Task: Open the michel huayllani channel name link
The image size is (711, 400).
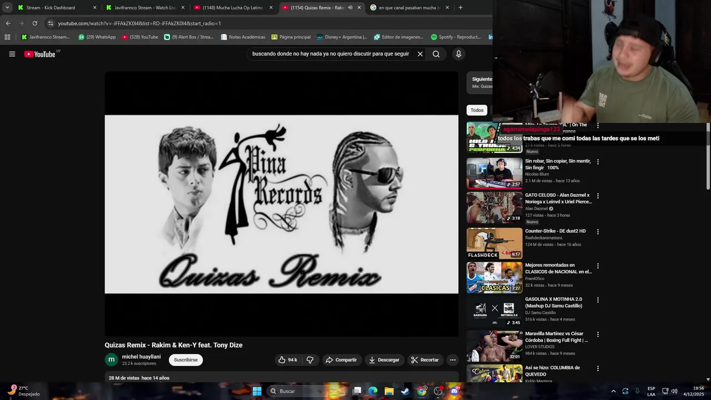Action: 141,357
